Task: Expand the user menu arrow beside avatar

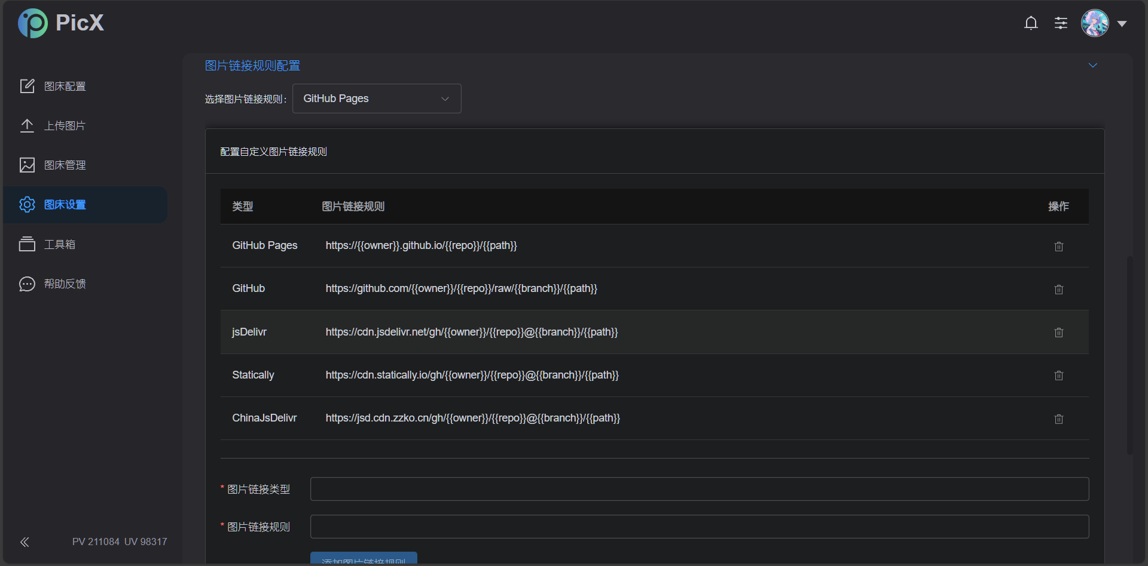Action: [1122, 24]
